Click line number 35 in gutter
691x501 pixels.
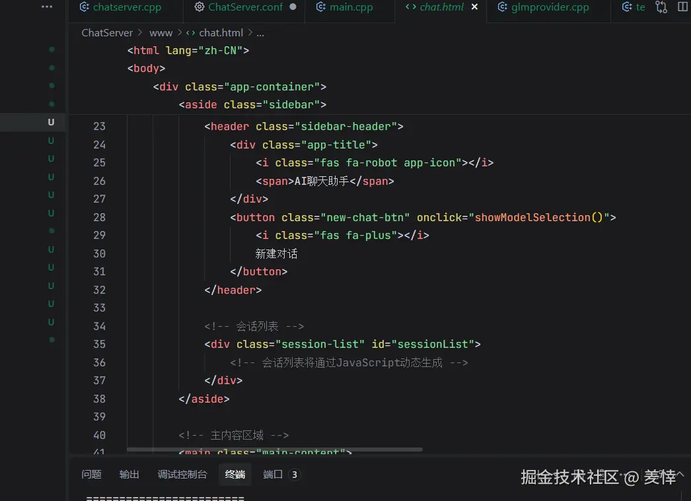point(99,345)
